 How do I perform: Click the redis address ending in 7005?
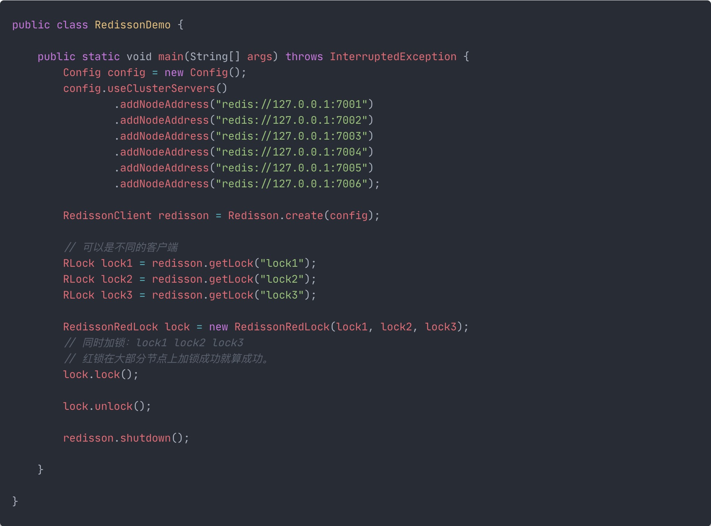[x=292, y=168]
